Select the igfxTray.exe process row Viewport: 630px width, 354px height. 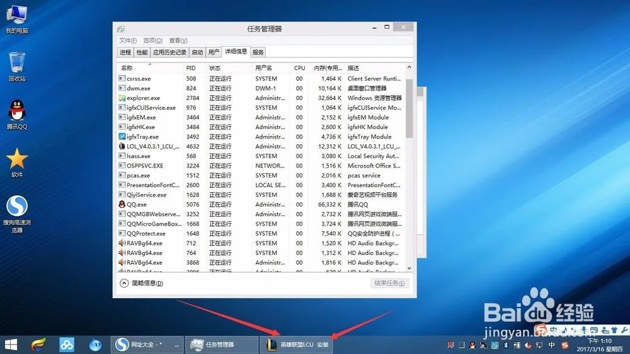261,137
